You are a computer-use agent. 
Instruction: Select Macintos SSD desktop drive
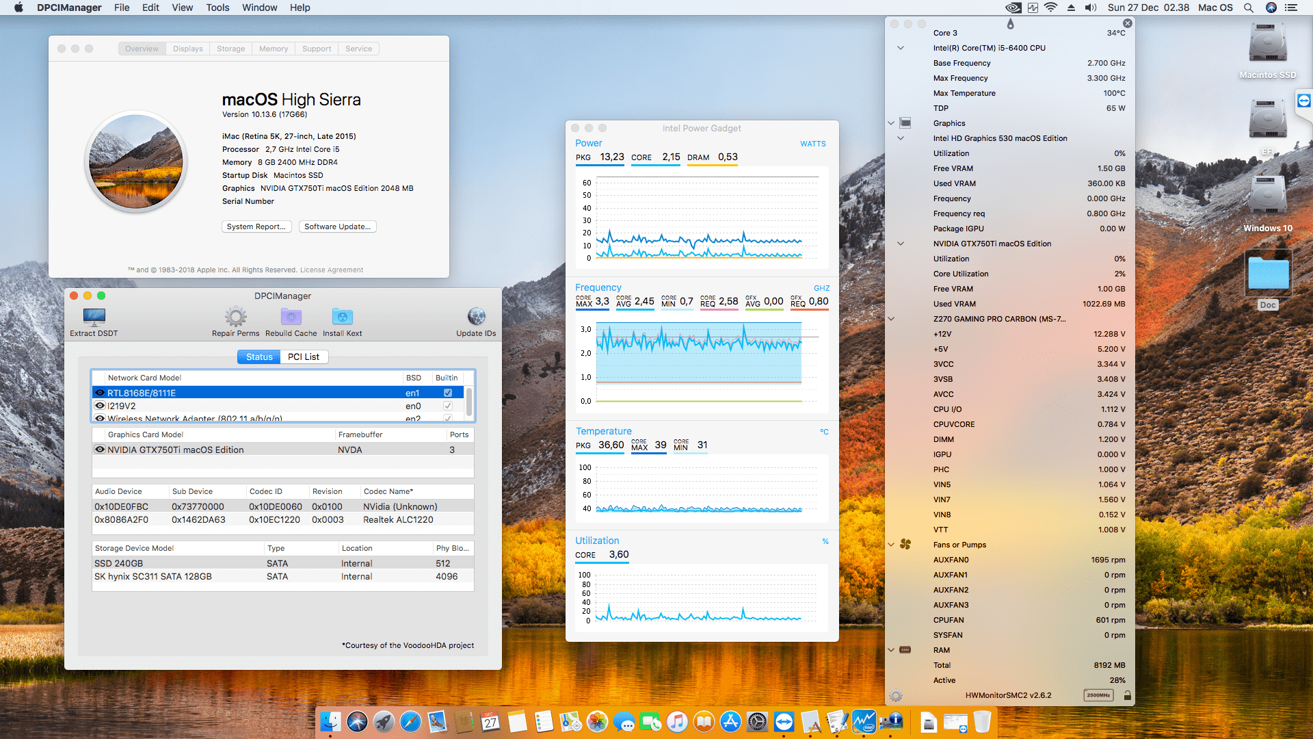[x=1268, y=44]
